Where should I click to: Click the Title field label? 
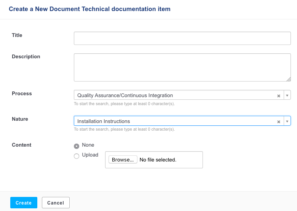coord(17,35)
